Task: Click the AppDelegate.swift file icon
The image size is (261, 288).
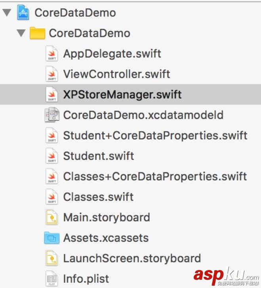Action: point(52,53)
